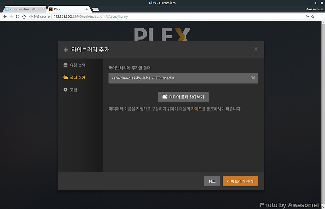Close the openmediavault tab
The width and height of the screenshot is (325, 209).
43,9
